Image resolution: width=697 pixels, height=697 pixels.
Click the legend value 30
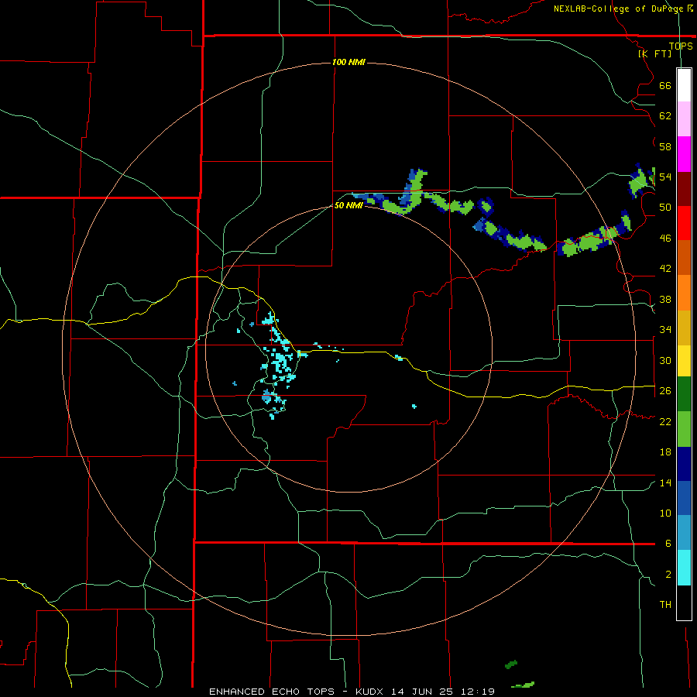665,360
